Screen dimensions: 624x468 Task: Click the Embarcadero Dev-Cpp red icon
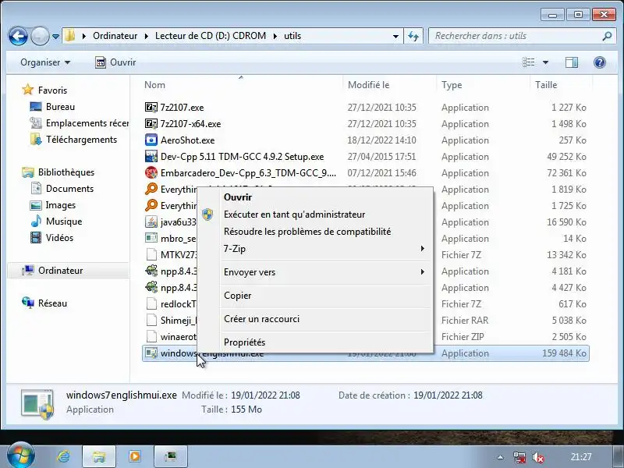click(151, 172)
